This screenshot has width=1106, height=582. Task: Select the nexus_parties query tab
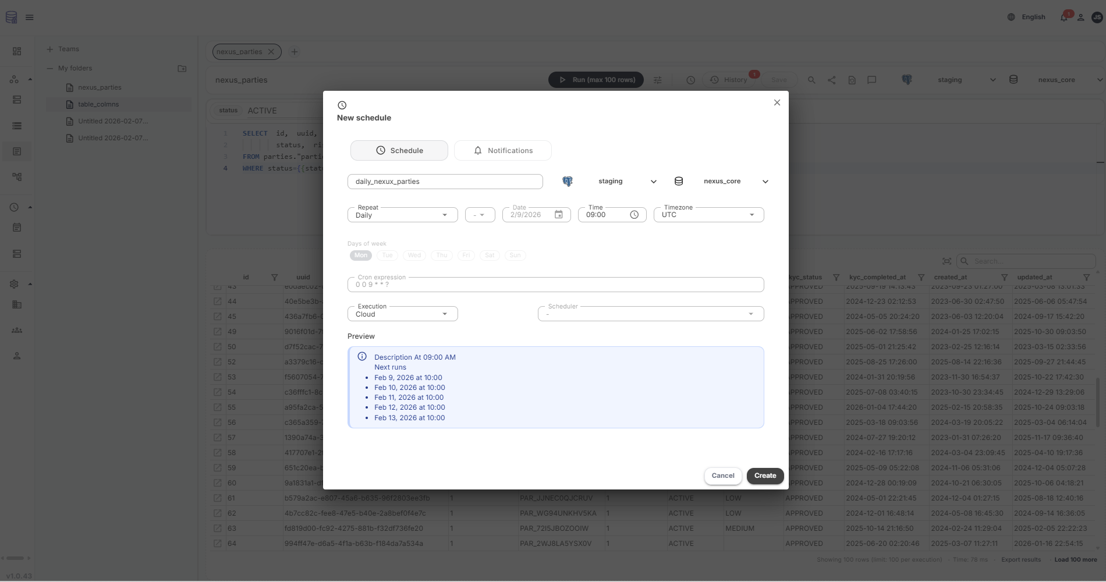click(240, 51)
